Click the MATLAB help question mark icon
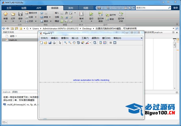Image resolution: width=181 pixels, height=126 pixels. click(x=130, y=8)
